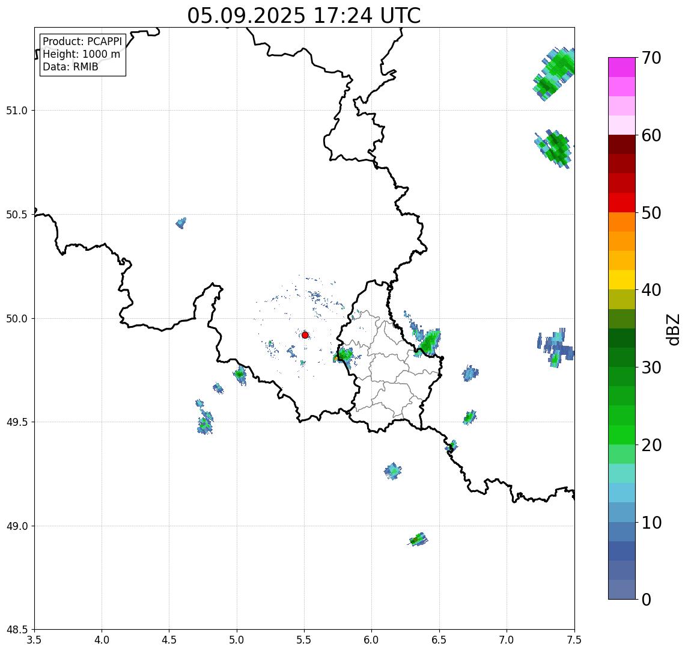Click the latitude axis label 49.5
688x652 pixels.
(17, 422)
